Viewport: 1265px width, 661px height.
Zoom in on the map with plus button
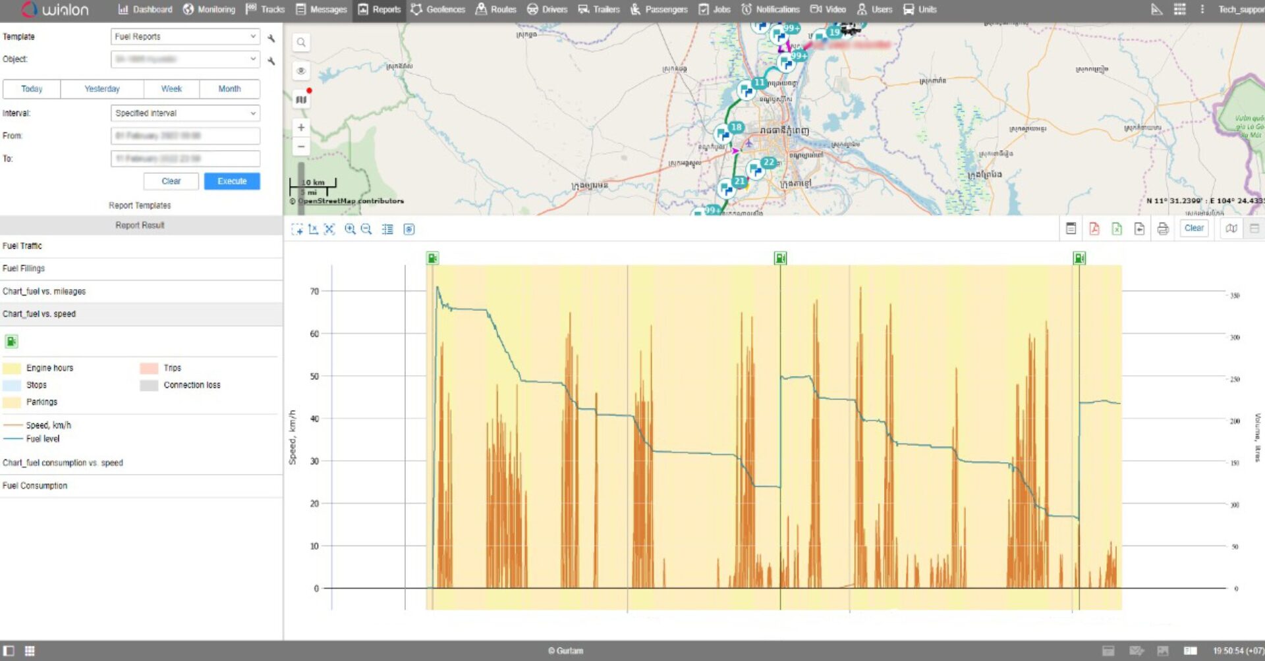click(301, 128)
